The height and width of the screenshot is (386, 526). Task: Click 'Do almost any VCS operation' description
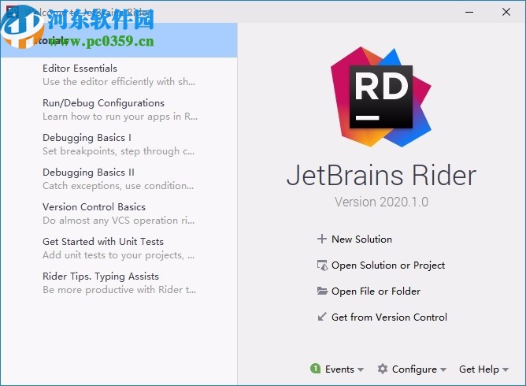118,221
